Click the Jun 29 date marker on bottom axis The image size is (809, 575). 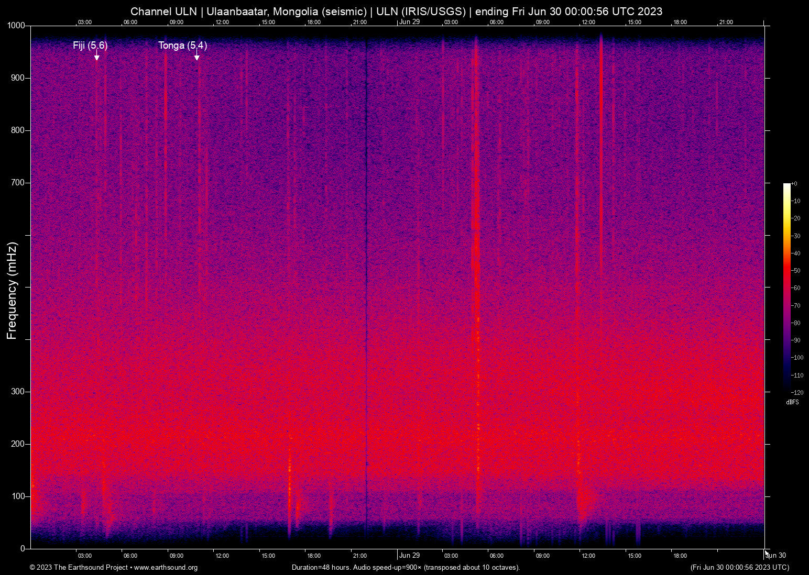coord(409,556)
